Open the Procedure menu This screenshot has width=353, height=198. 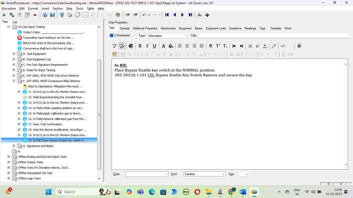(x=9, y=9)
